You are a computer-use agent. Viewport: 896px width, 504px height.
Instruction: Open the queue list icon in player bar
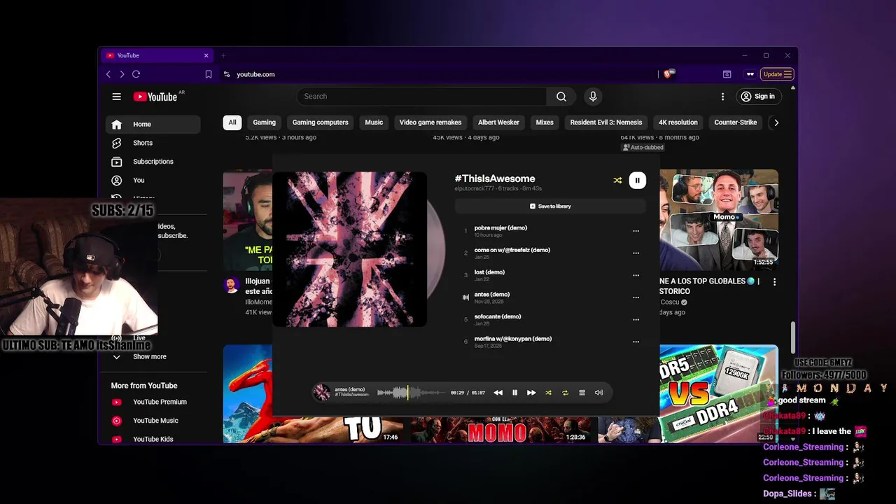pyautogui.click(x=582, y=393)
